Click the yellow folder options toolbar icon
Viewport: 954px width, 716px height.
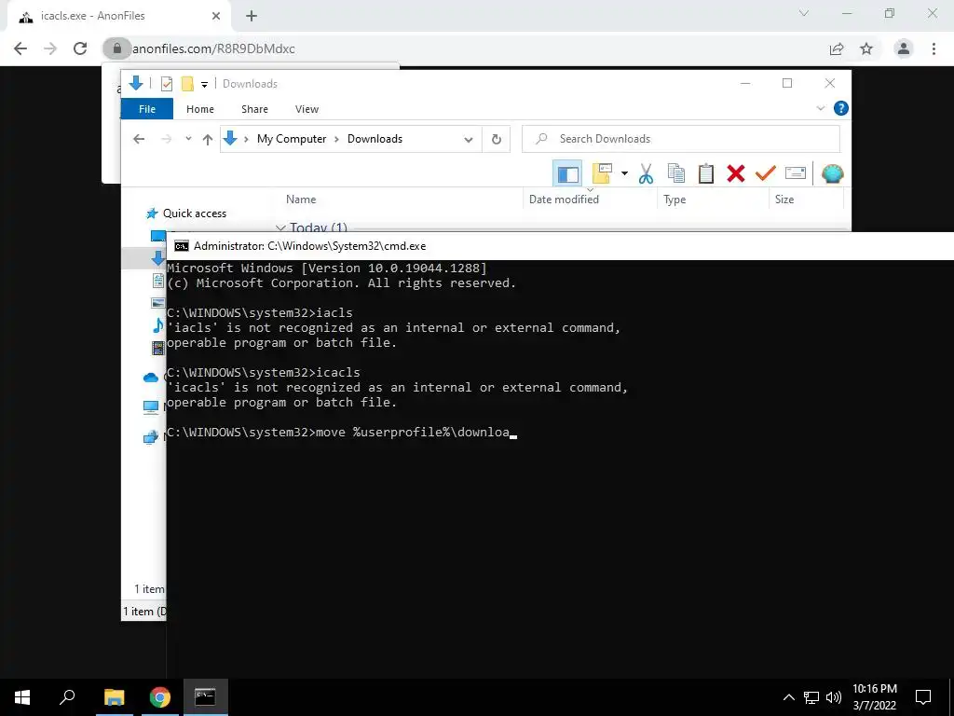click(602, 173)
